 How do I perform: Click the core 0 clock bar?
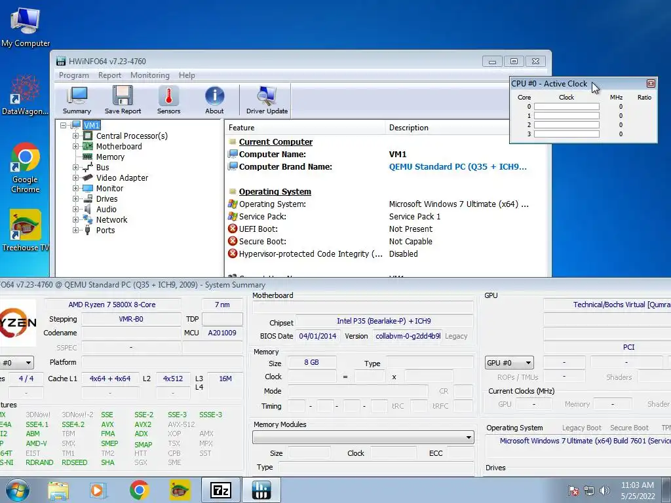click(567, 107)
